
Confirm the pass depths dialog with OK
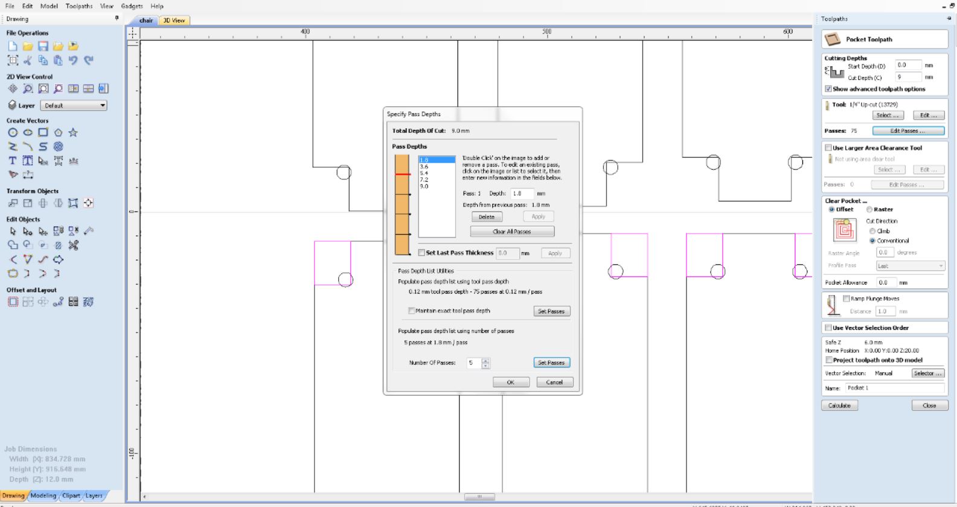tap(511, 383)
